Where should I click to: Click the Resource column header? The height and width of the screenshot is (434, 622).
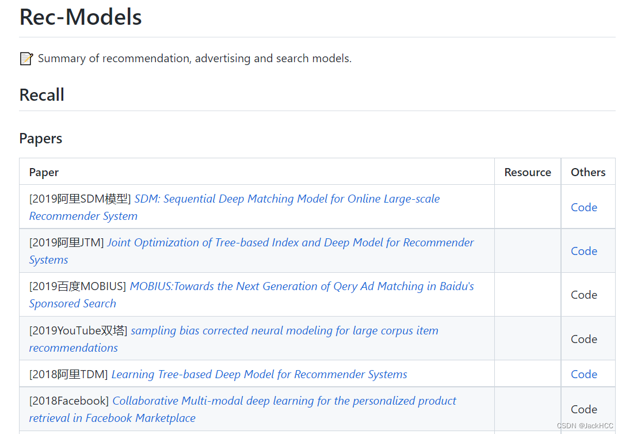tap(528, 172)
